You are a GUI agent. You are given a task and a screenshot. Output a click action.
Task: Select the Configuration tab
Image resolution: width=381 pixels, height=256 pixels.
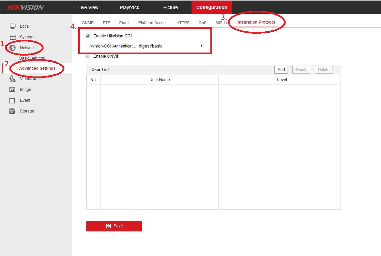pyautogui.click(x=212, y=7)
